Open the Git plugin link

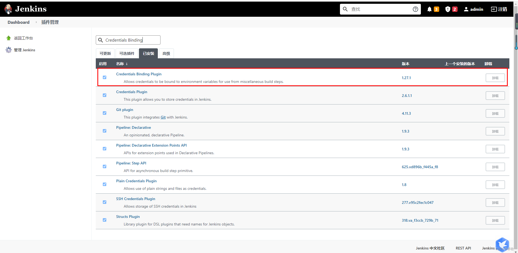pyautogui.click(x=125, y=110)
